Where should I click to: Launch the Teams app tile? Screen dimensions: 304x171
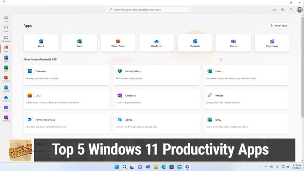pyautogui.click(x=233, y=43)
